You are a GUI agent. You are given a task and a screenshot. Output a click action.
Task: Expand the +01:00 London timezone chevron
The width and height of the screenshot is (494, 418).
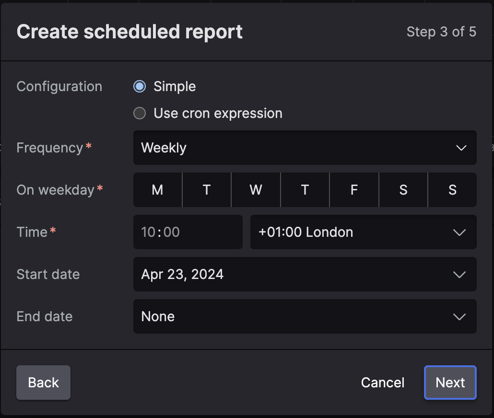click(x=459, y=232)
